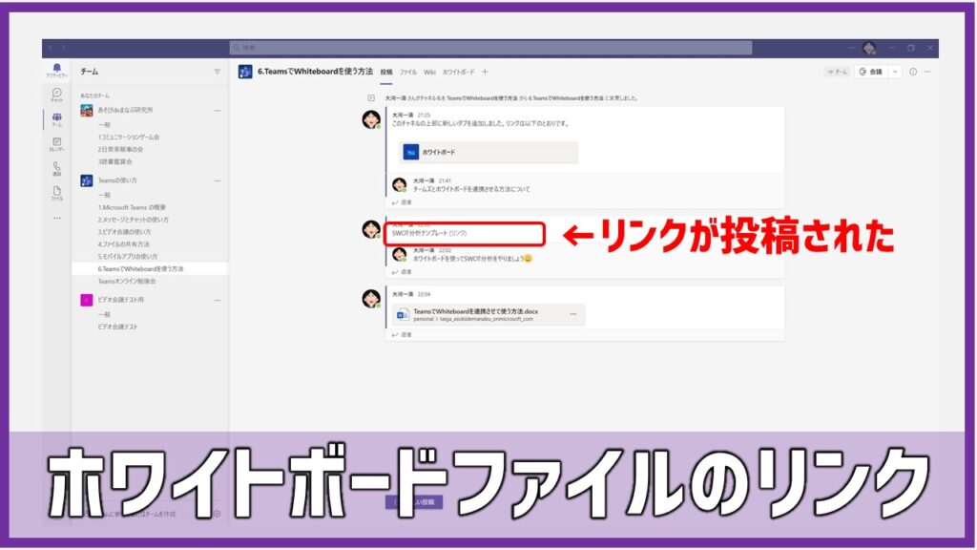Click the 21:25 post author avatar
This screenshot has height=550, width=977.
coord(371,118)
